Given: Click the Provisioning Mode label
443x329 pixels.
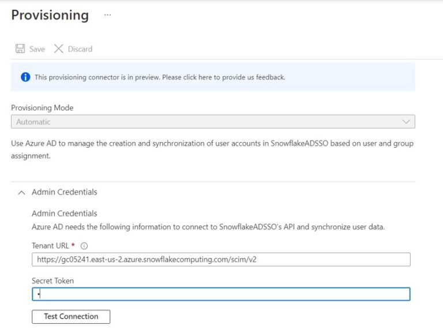Looking at the screenshot, I should tap(42, 108).
